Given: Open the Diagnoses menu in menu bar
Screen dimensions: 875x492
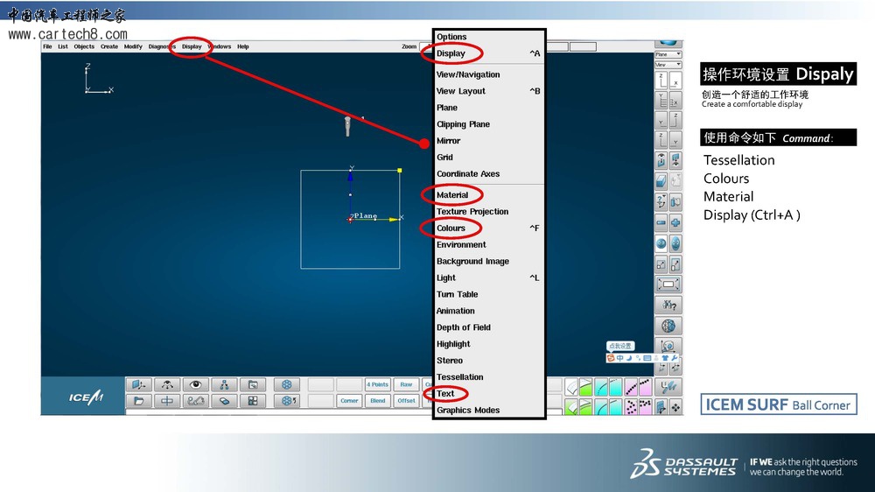Looking at the screenshot, I should 162,46.
